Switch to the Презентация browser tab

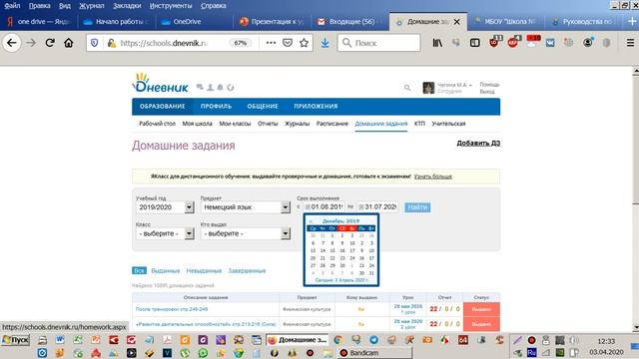click(x=272, y=22)
